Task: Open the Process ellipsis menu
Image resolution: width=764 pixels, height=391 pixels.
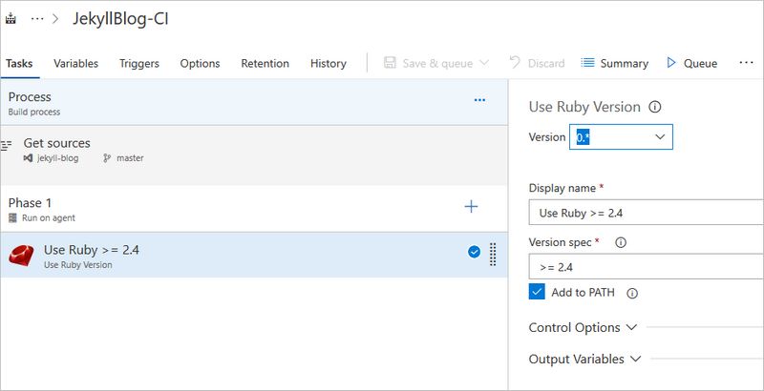Action: (x=479, y=100)
